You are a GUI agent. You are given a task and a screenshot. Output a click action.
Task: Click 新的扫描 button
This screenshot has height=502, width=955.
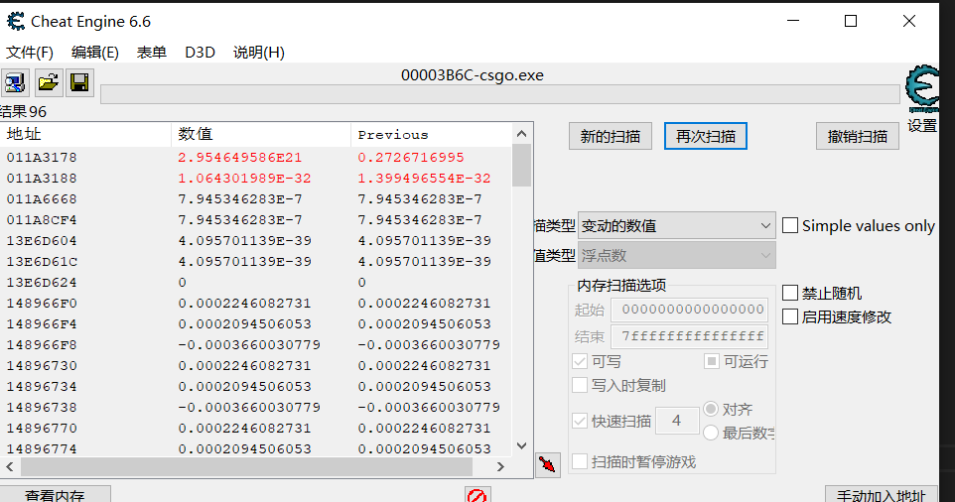pos(611,136)
